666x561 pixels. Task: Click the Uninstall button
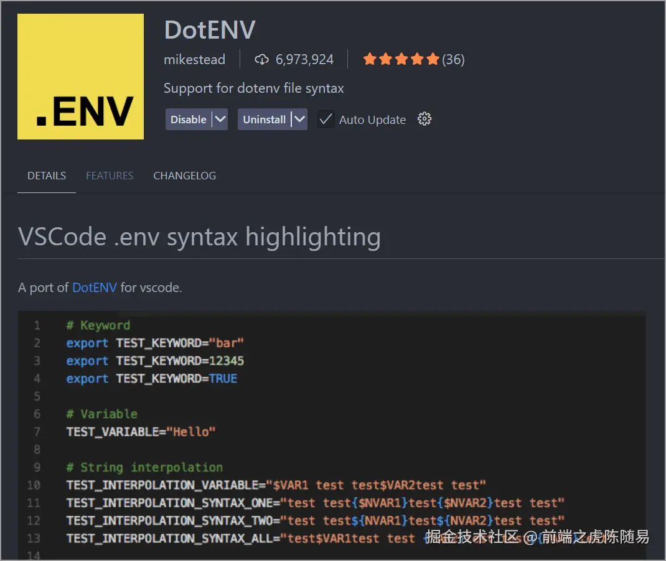(264, 120)
